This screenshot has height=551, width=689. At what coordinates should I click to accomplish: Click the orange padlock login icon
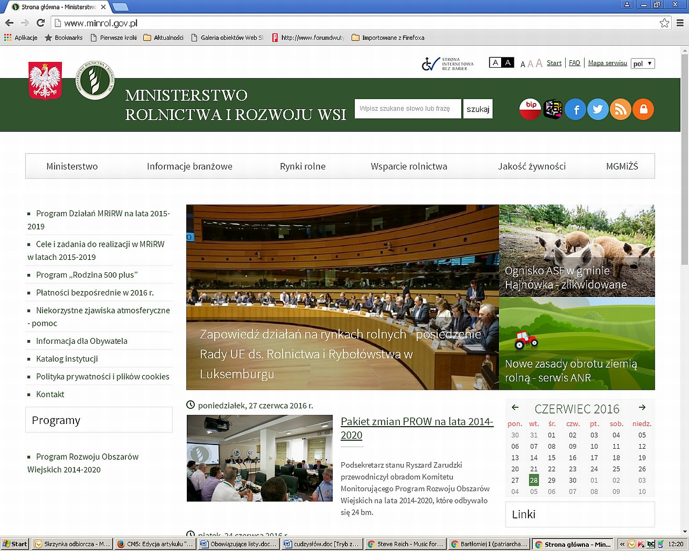click(643, 109)
